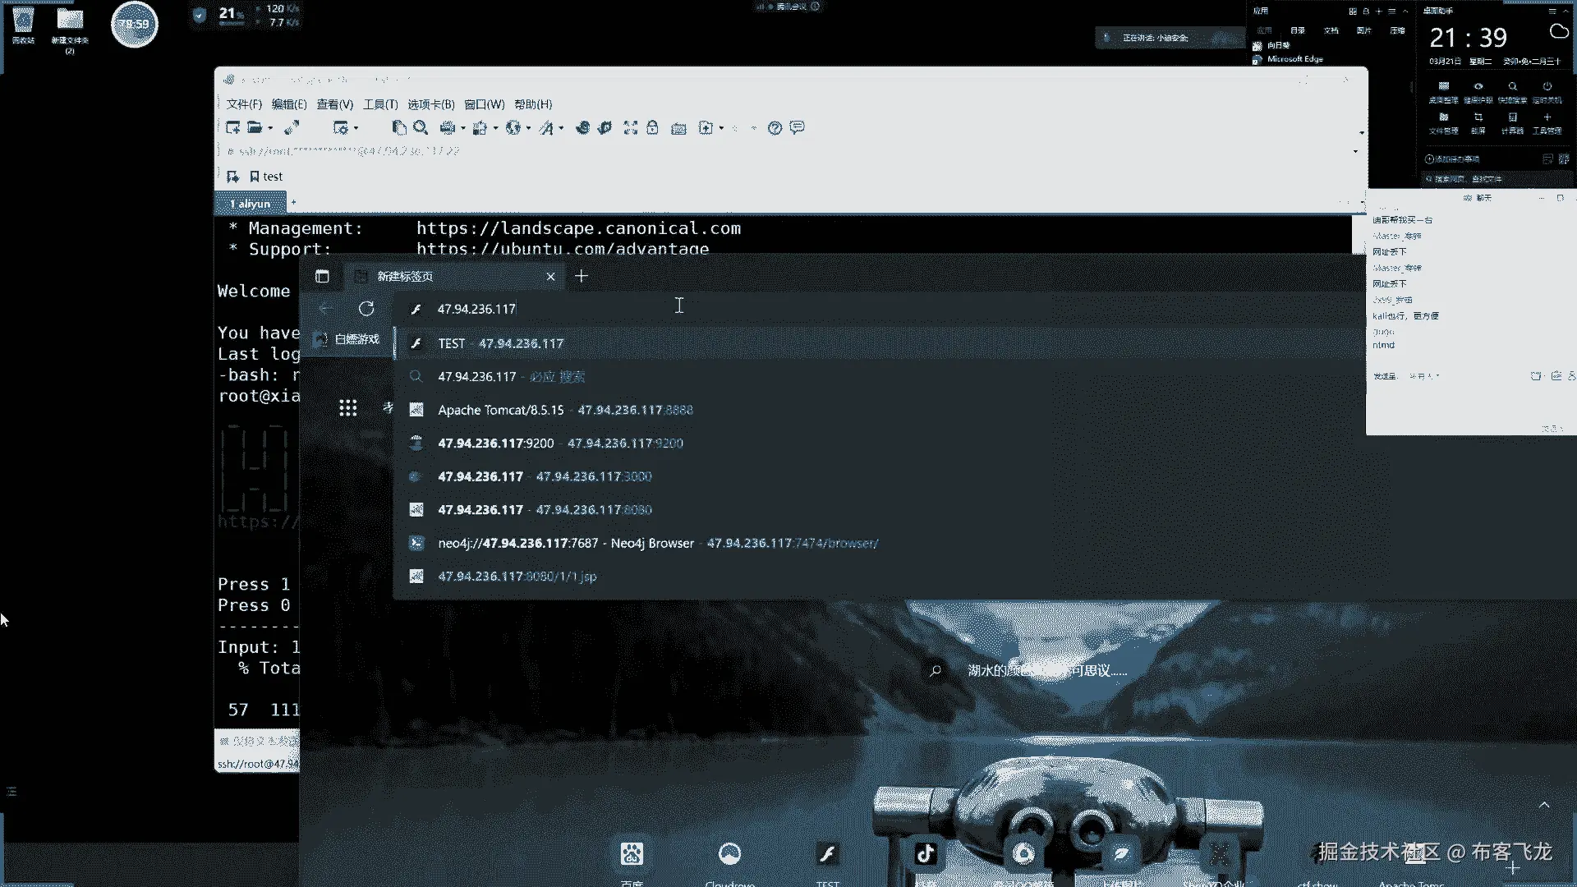The image size is (1577, 887).
Task: Click the browser refresh button
Action: 366,309
